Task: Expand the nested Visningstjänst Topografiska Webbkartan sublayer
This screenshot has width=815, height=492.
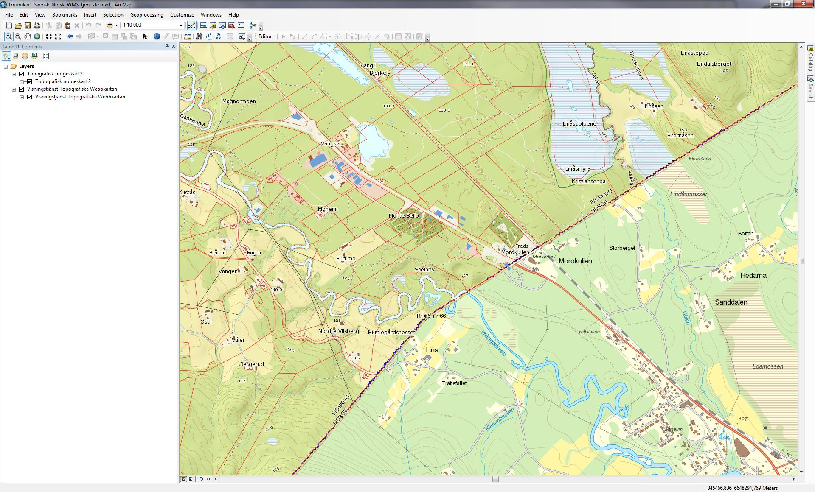Action: point(22,97)
